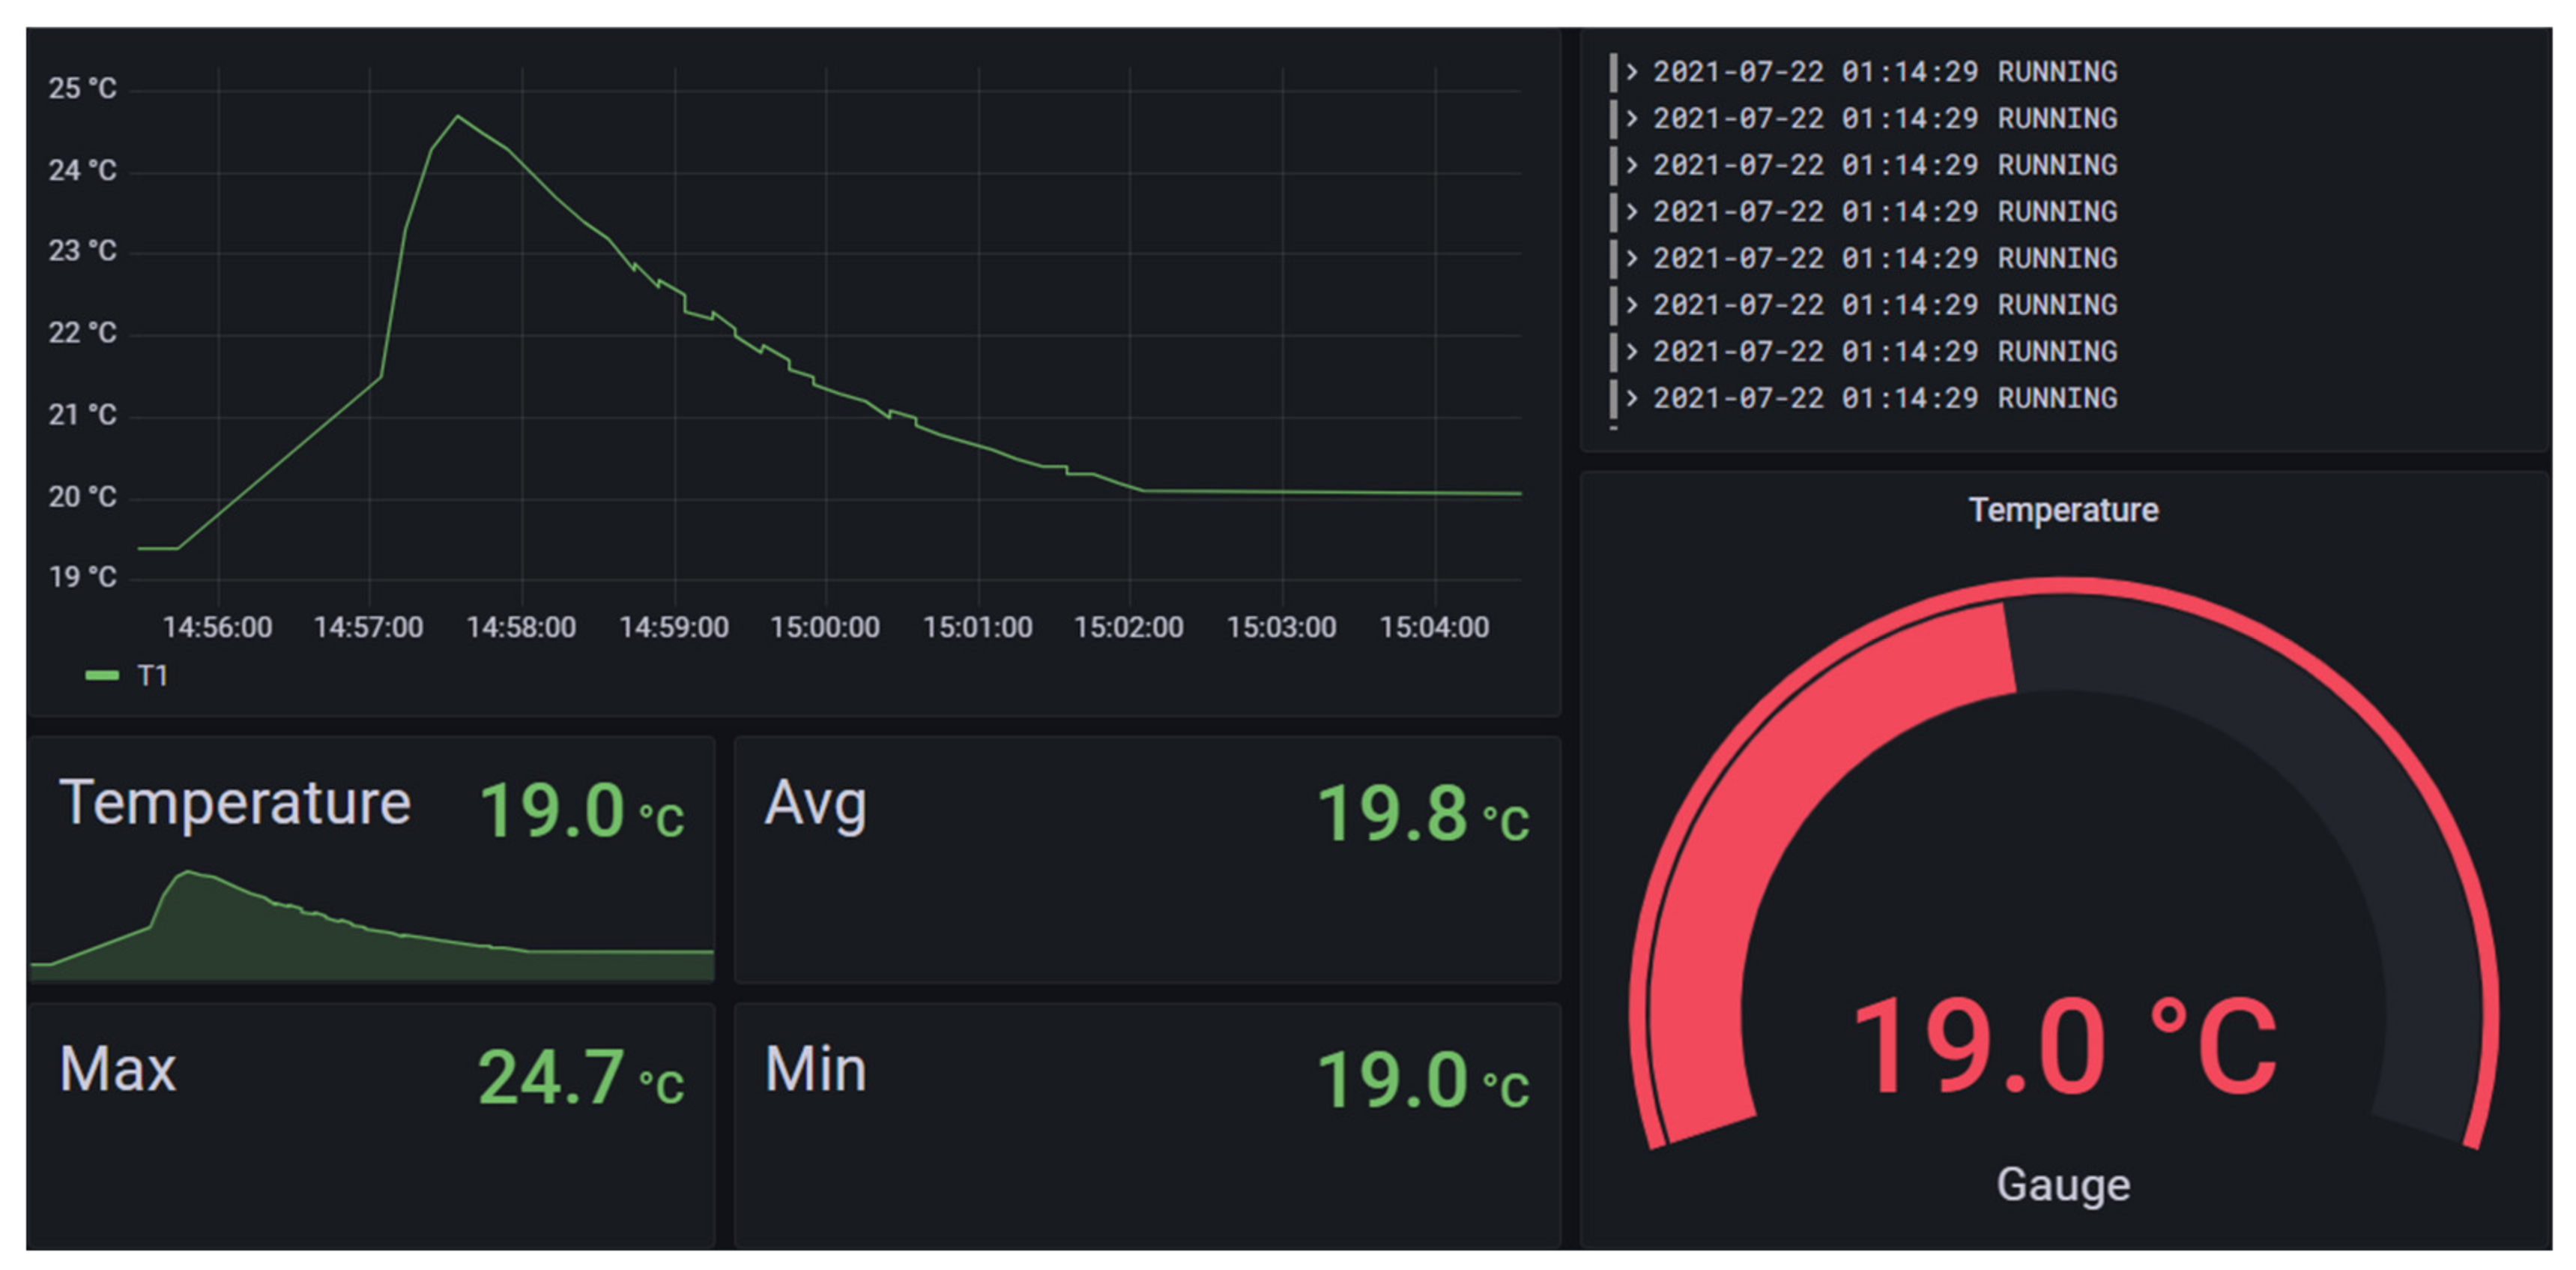This screenshot has height=1270, width=2576.
Task: Click the Gauge label under the gauge
Action: (2063, 1185)
